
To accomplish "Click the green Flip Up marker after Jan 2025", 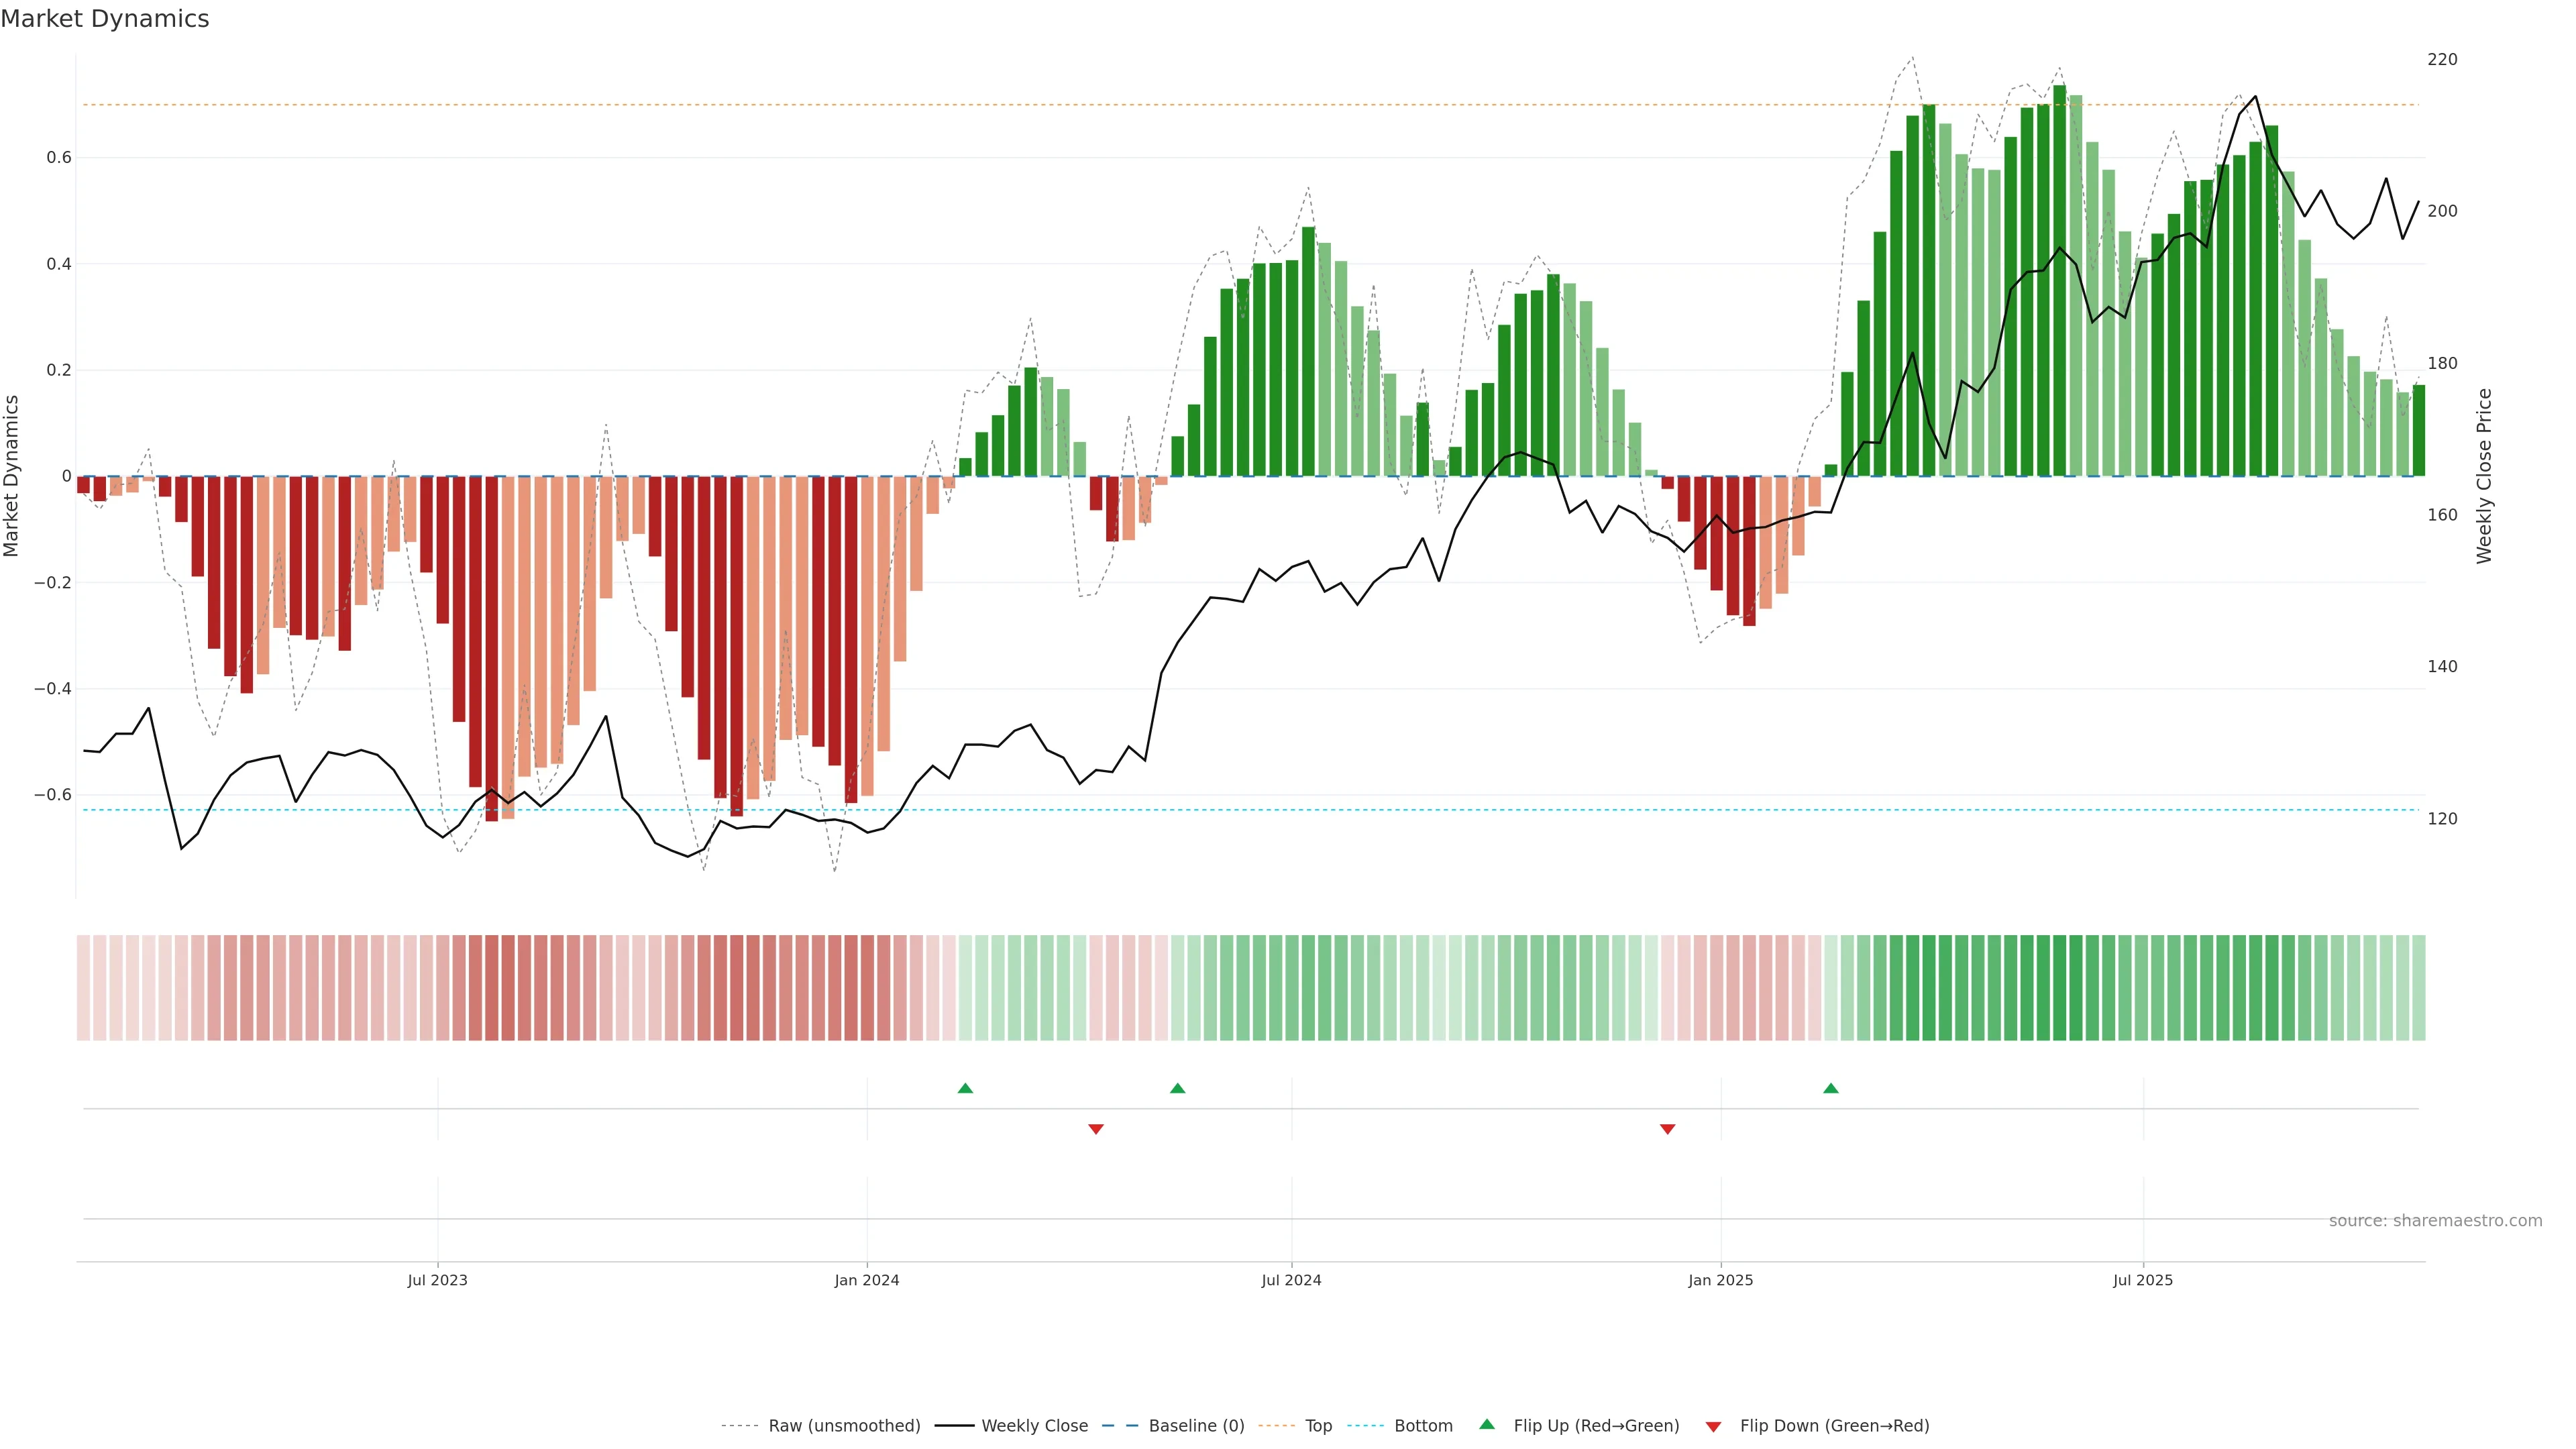I will [1830, 1088].
